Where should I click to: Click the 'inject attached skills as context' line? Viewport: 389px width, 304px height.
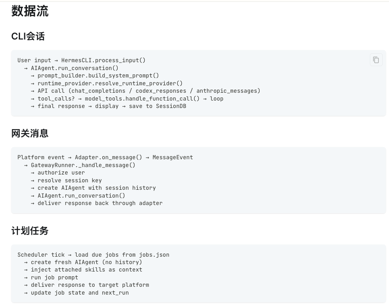[86, 270]
